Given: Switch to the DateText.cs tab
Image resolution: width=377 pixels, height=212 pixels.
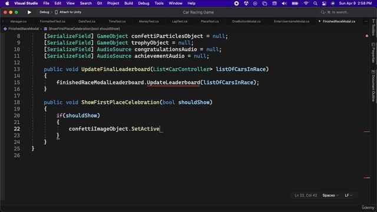Looking at the screenshot, I should pos(87,21).
